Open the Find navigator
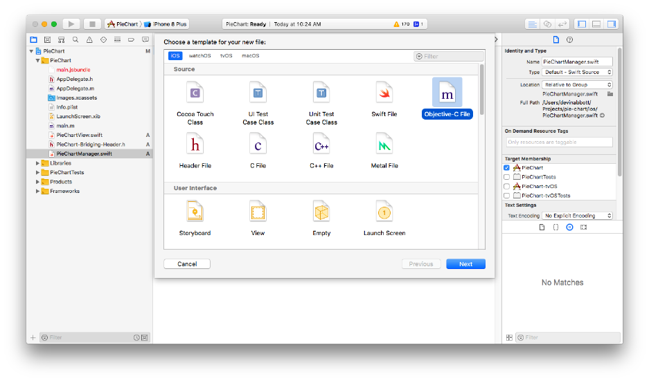Screen dimensions: 649x381 click(75, 39)
